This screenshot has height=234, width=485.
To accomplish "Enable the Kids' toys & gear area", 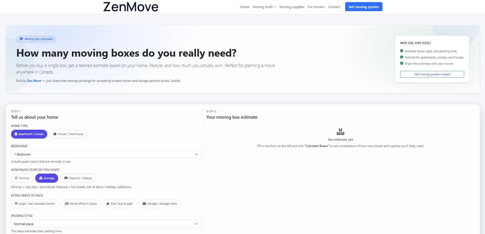I will tap(119, 204).
